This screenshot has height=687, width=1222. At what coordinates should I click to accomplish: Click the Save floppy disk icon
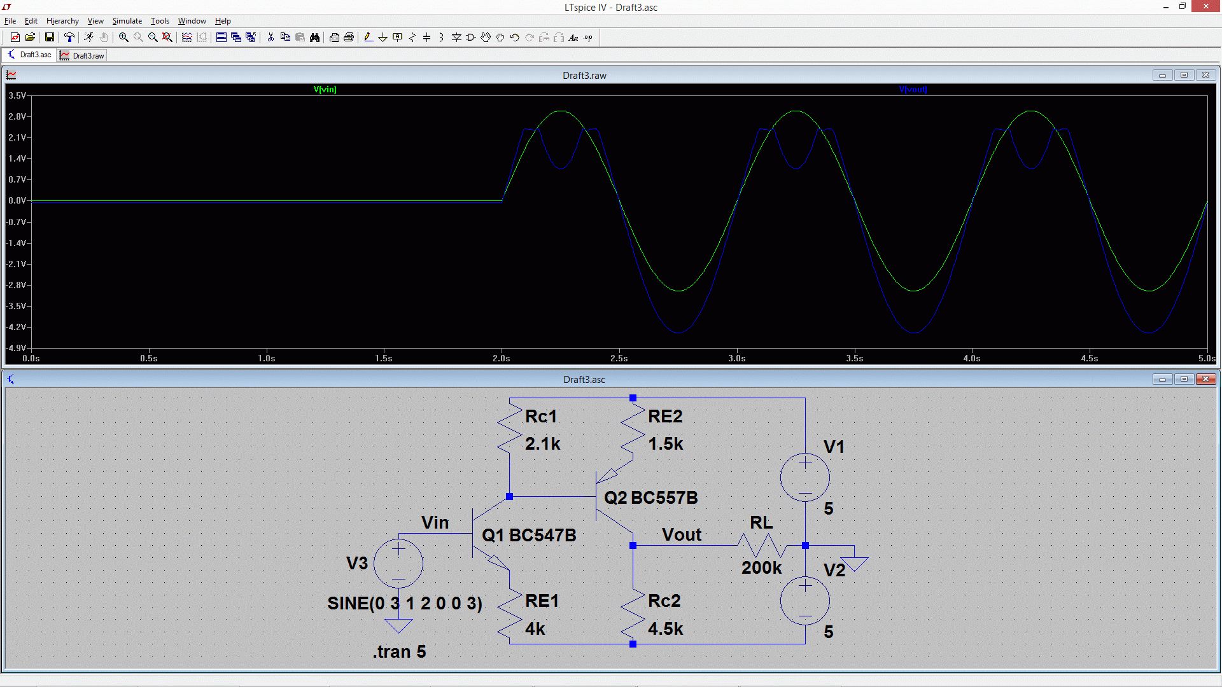tap(49, 38)
